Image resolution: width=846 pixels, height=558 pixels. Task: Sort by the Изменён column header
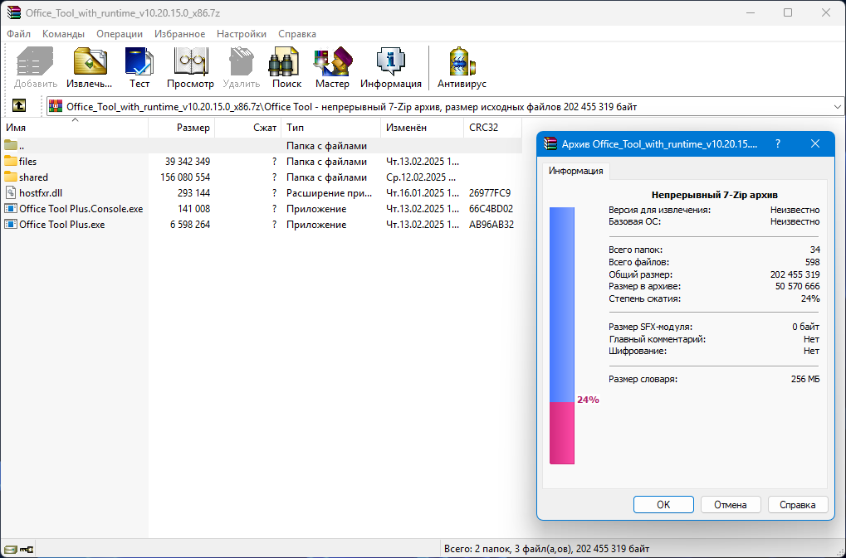tap(422, 128)
